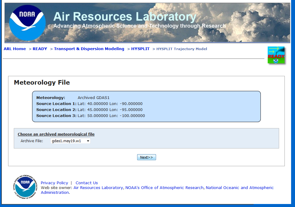
Task: Click the 'Archive File:' label
Action: tap(32, 141)
